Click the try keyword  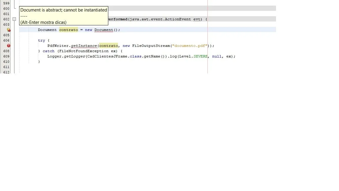[41, 40]
